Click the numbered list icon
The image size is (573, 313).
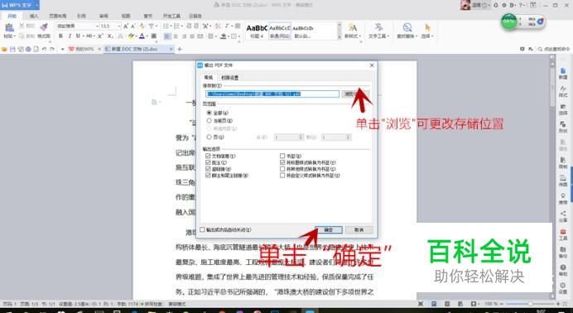point(176,26)
